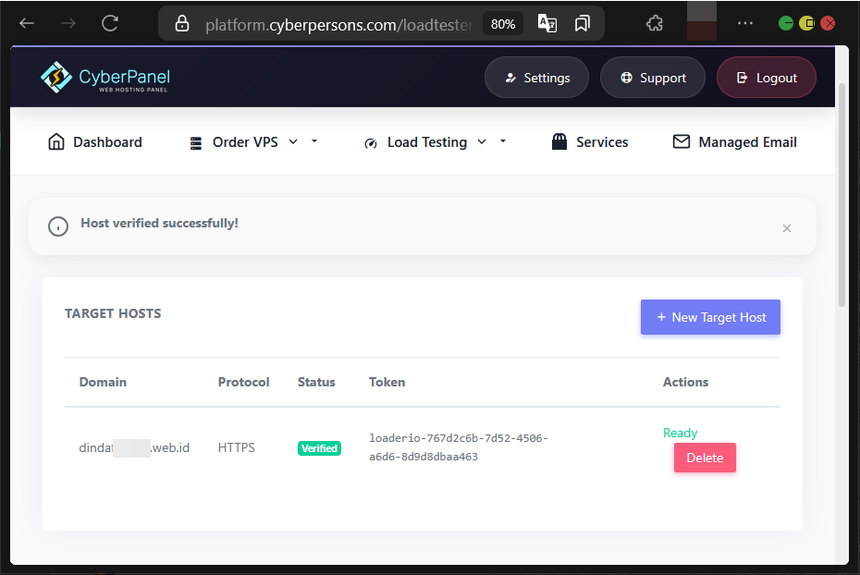
Task: Go to the Dashboard menu item
Action: click(x=95, y=142)
